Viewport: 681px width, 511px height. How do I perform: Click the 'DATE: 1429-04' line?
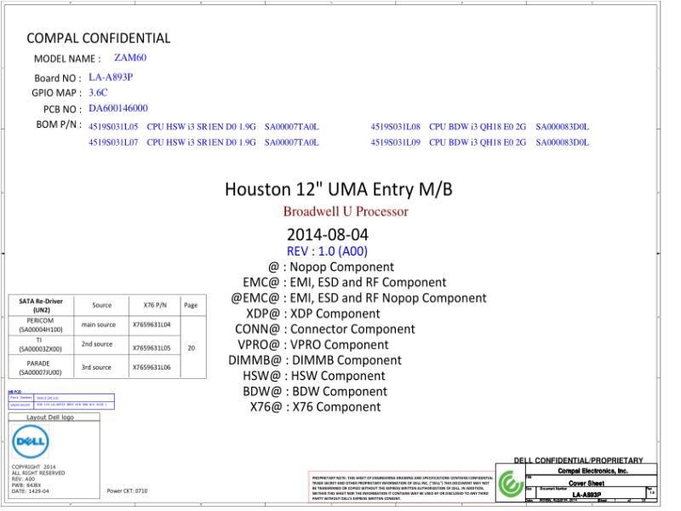[31, 491]
